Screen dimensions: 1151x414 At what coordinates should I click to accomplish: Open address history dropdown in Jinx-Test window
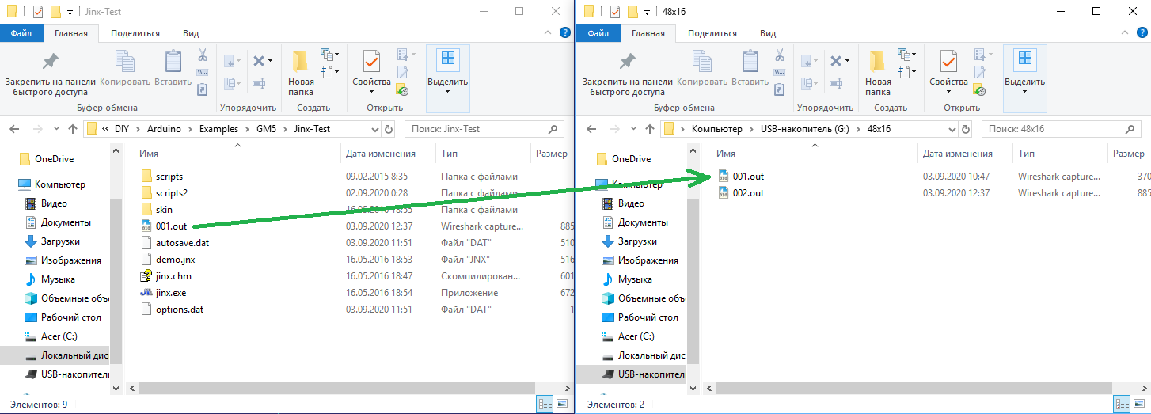coord(374,128)
